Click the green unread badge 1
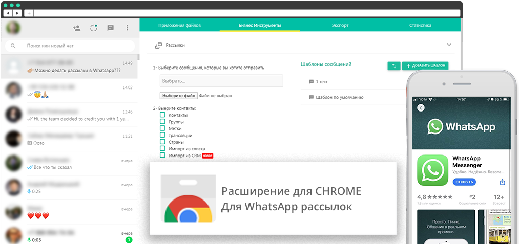519x244 pixels. coord(129,240)
